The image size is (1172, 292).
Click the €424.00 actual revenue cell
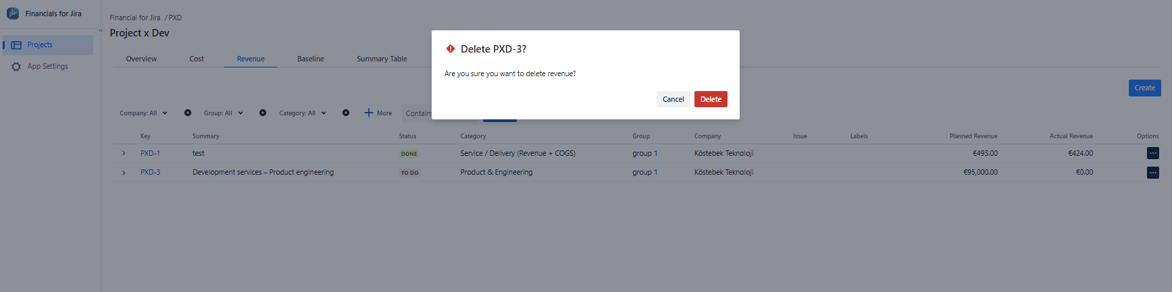(x=1080, y=153)
